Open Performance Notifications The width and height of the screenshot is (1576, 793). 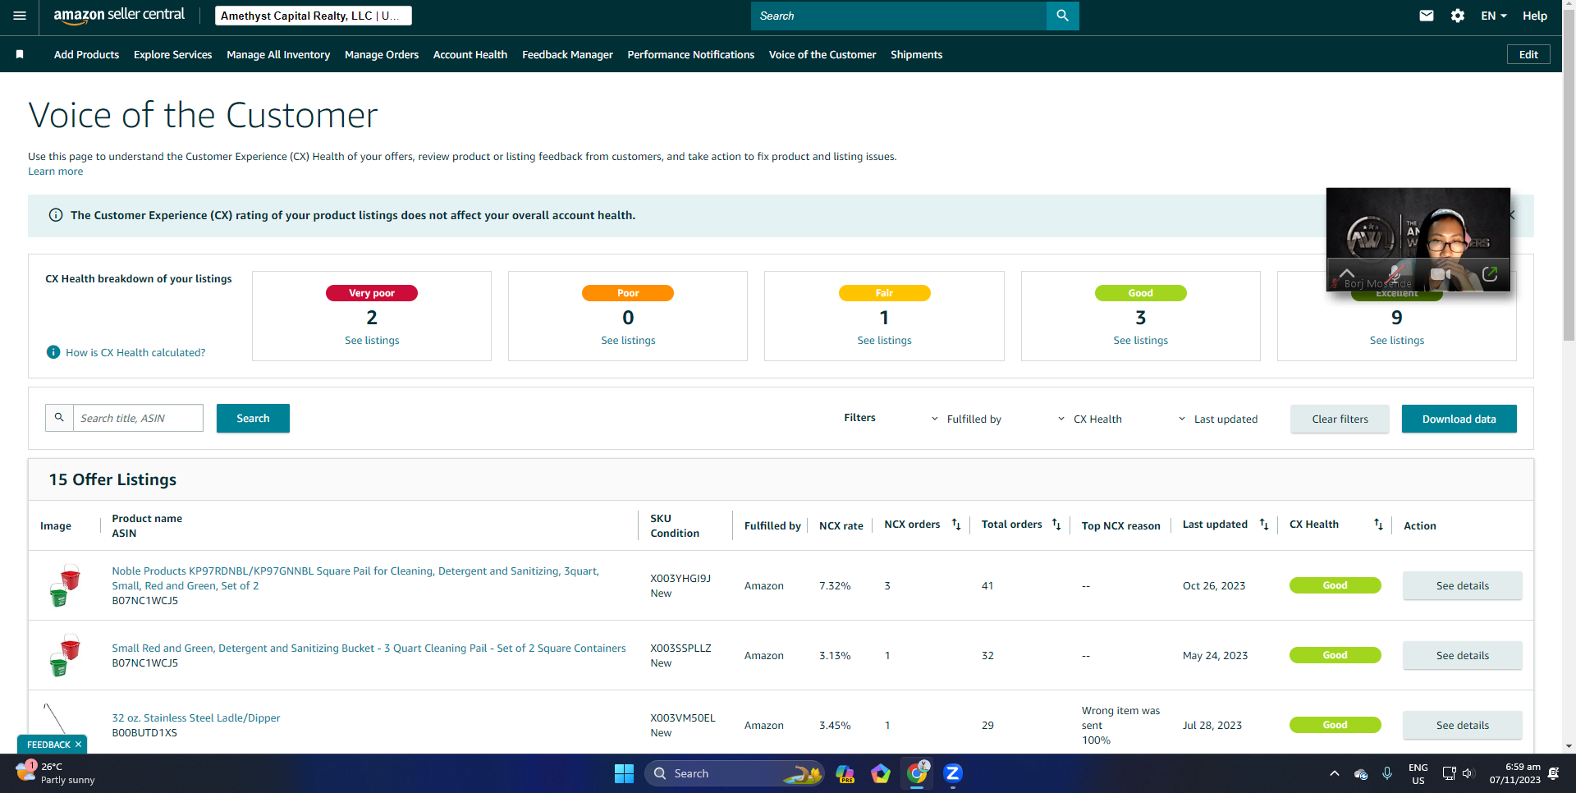click(x=691, y=54)
